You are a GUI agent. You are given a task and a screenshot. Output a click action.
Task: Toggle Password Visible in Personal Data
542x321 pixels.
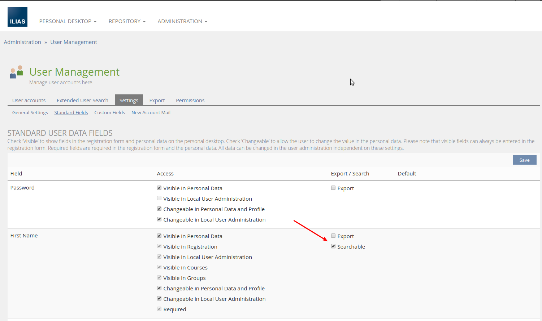[159, 188]
